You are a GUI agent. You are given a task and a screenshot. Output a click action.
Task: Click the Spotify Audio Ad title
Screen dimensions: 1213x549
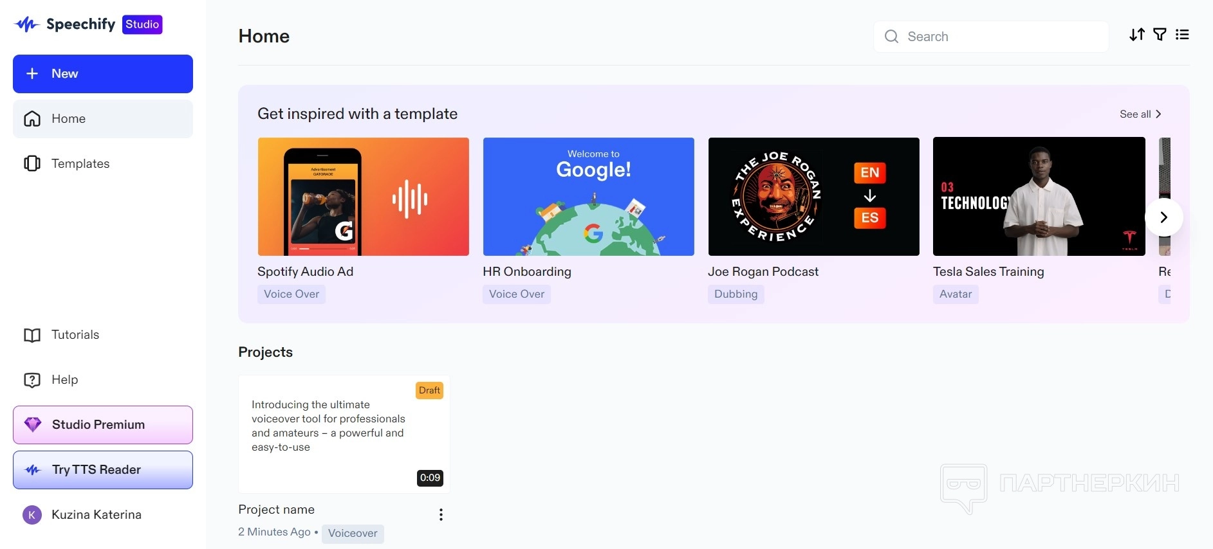tap(306, 271)
